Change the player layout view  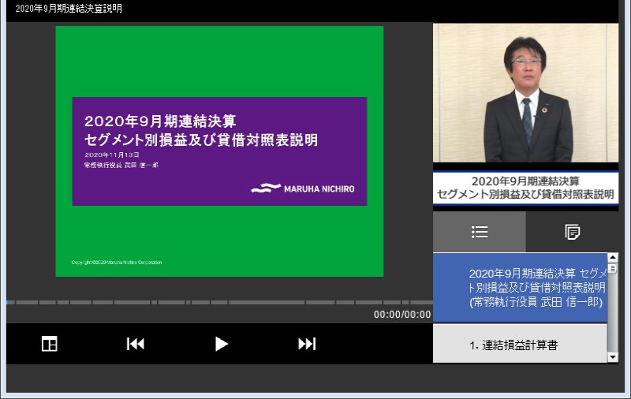click(50, 345)
